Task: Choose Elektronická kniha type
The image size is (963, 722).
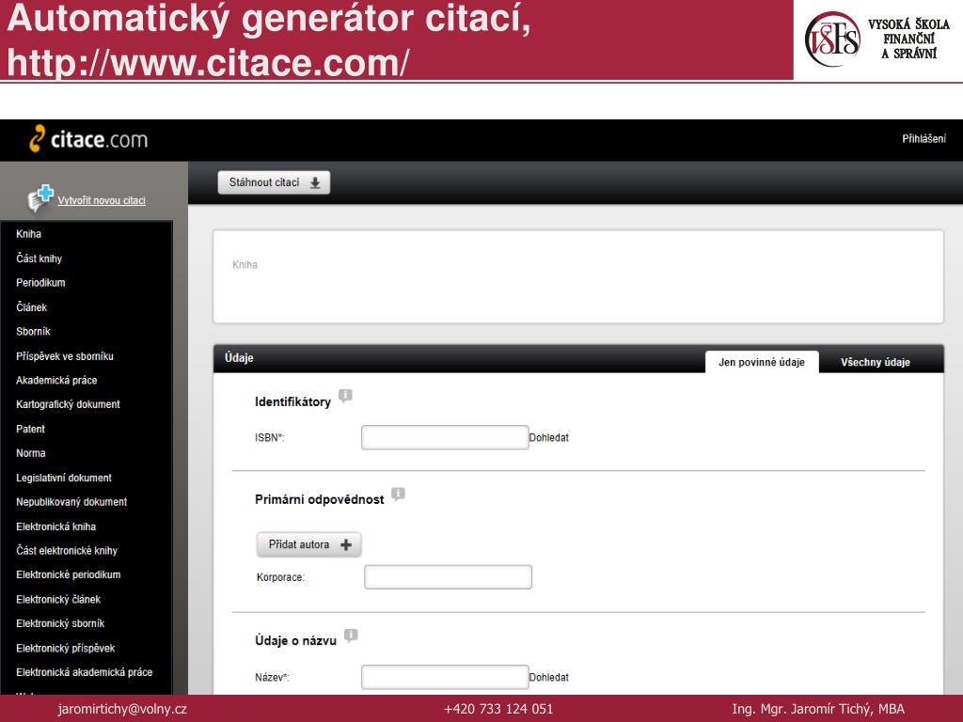Action: pyautogui.click(x=55, y=526)
